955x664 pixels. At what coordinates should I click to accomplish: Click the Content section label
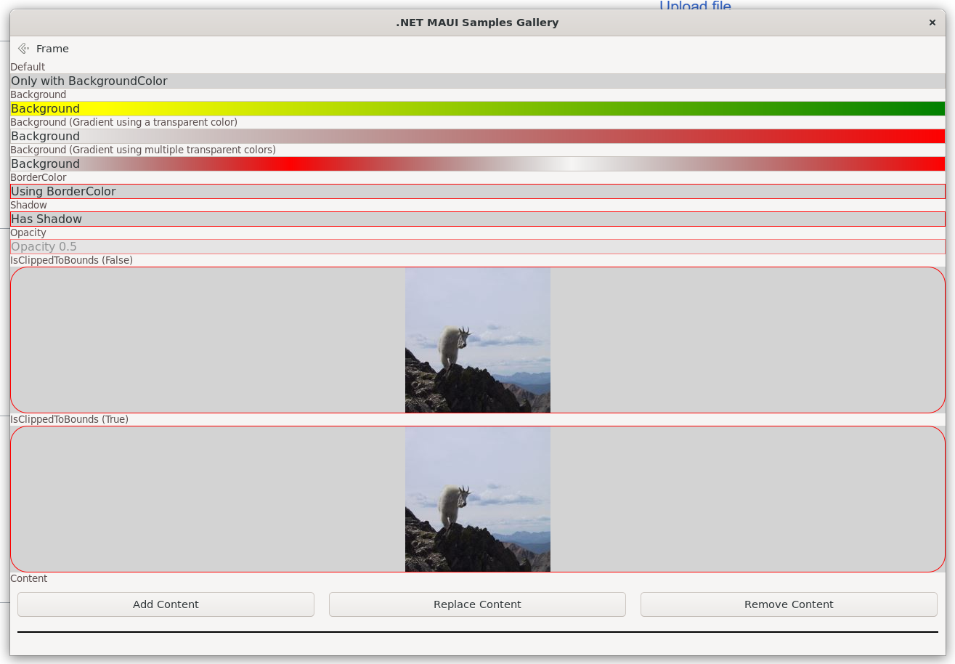[x=28, y=578]
